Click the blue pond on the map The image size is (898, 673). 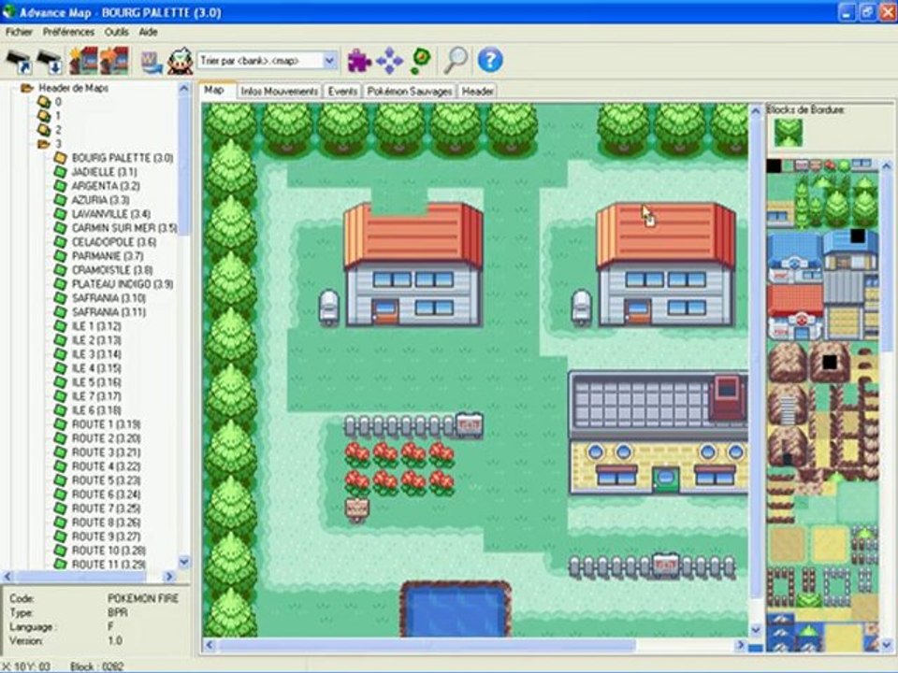pos(456,610)
